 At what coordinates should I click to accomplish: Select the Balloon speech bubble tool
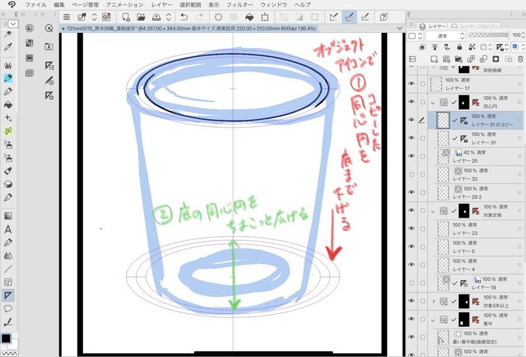[x=8, y=309]
